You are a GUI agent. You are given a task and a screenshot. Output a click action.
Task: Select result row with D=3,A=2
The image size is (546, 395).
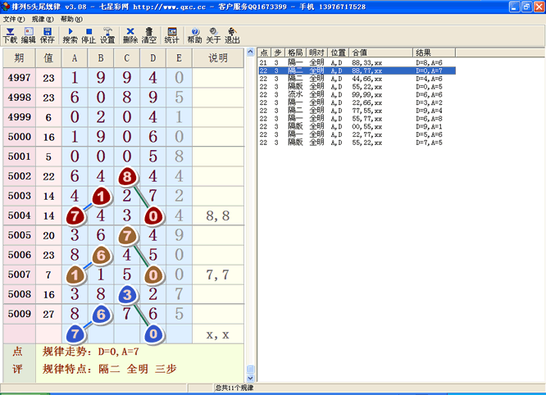[x=357, y=102]
